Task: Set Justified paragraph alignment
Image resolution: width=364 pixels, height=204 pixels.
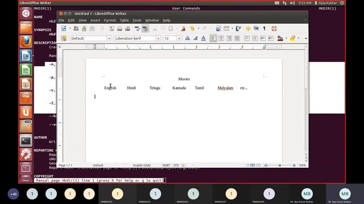Action: tap(237, 38)
